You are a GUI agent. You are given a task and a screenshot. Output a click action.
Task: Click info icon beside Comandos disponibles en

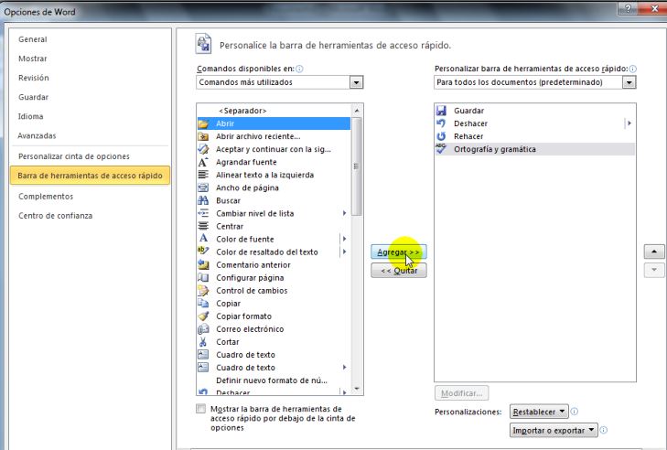(x=299, y=69)
